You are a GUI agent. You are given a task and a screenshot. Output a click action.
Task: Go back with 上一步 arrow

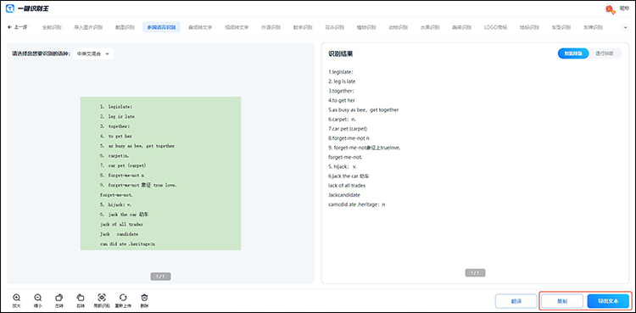pyautogui.click(x=18, y=27)
